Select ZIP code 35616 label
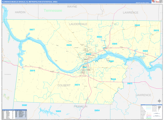The image size is (164, 120). click(33, 71)
